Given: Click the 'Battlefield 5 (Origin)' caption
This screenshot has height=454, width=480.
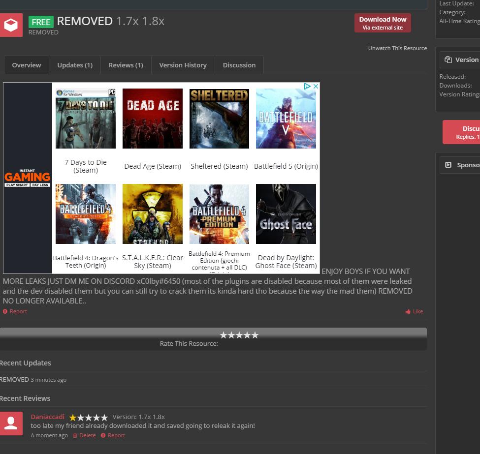Looking at the screenshot, I should pos(286,166).
